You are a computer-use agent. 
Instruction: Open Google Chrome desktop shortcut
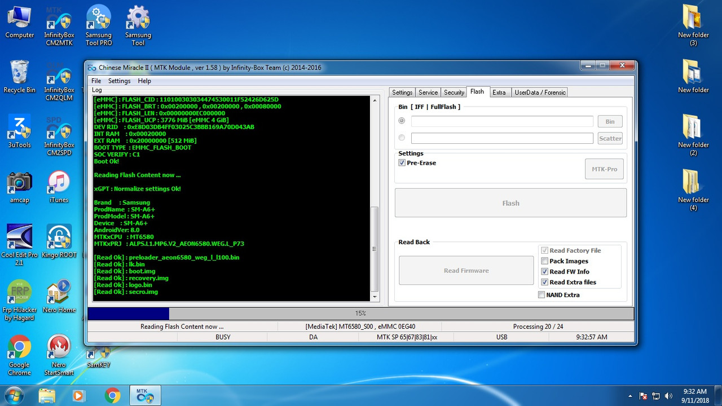click(20, 356)
